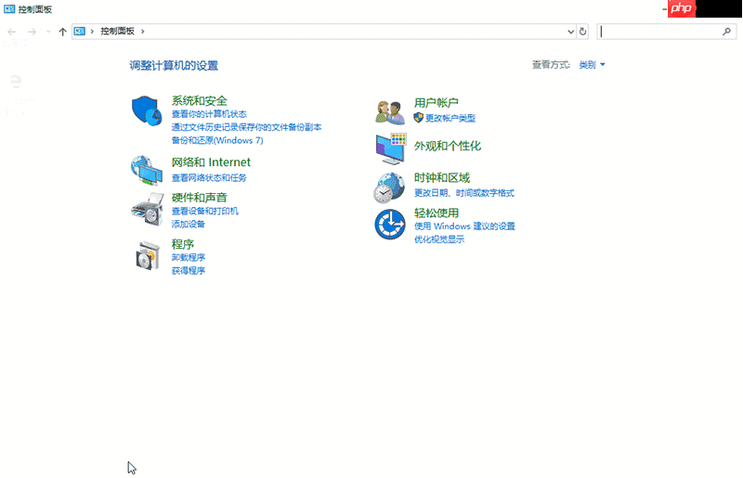Open 使用 Windows 建议的设置 link
Image resolution: width=743 pixels, height=478 pixels.
(x=464, y=226)
